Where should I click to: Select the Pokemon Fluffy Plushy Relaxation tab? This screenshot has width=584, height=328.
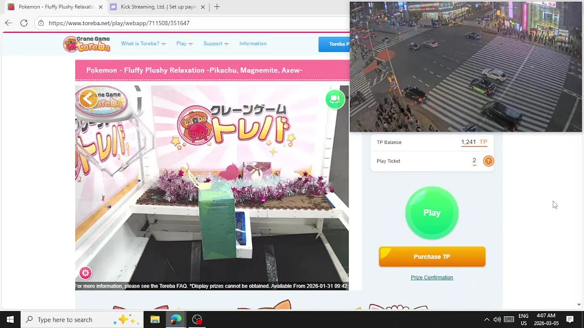pyautogui.click(x=55, y=7)
